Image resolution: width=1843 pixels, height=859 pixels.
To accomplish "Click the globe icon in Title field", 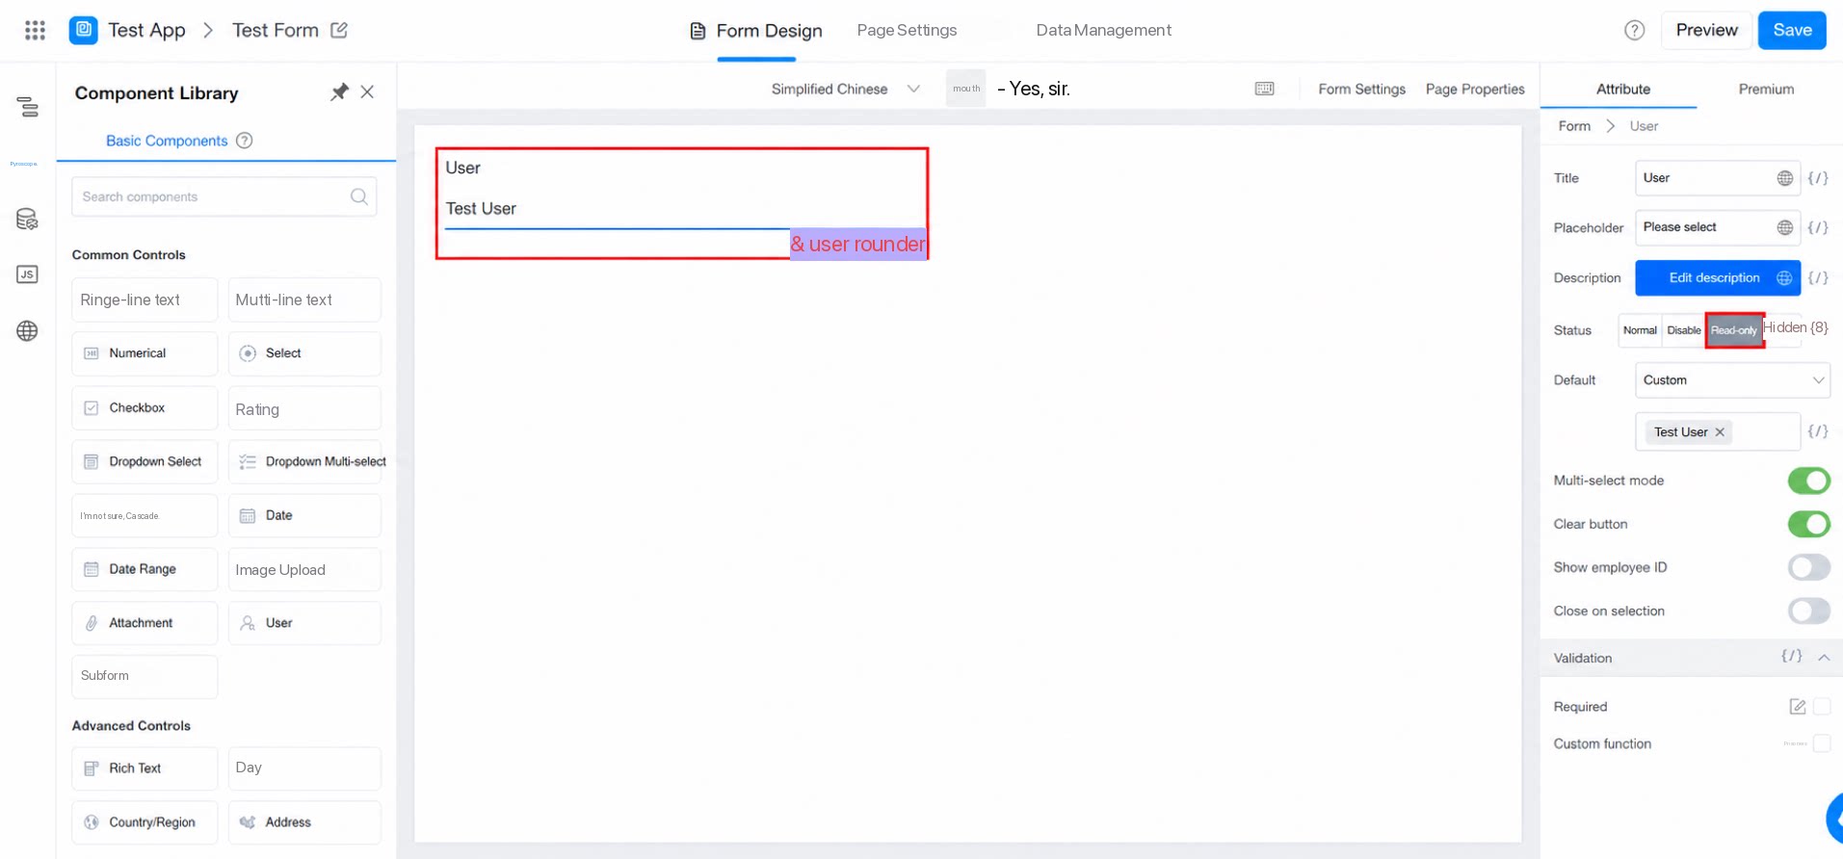I will [1784, 178].
